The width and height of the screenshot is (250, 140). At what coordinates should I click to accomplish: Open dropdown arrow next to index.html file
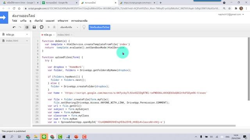point(27,41)
